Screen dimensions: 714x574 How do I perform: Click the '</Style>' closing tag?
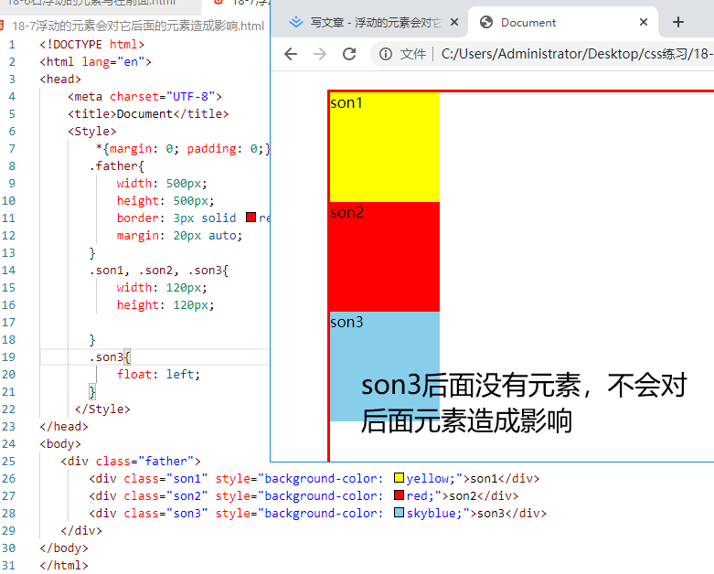102,409
